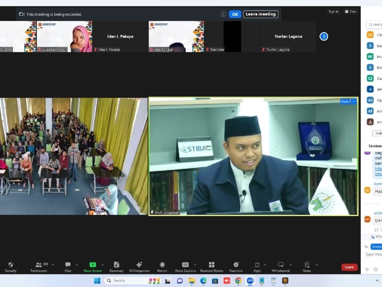Click the red Leave button
Image resolution: width=382 pixels, height=287 pixels.
[x=349, y=267]
